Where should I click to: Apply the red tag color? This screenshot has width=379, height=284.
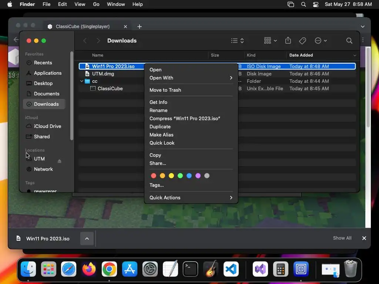(154, 176)
